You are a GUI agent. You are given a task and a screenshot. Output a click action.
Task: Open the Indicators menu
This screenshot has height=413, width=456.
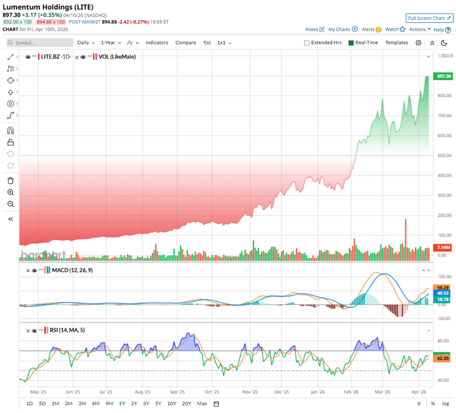157,42
